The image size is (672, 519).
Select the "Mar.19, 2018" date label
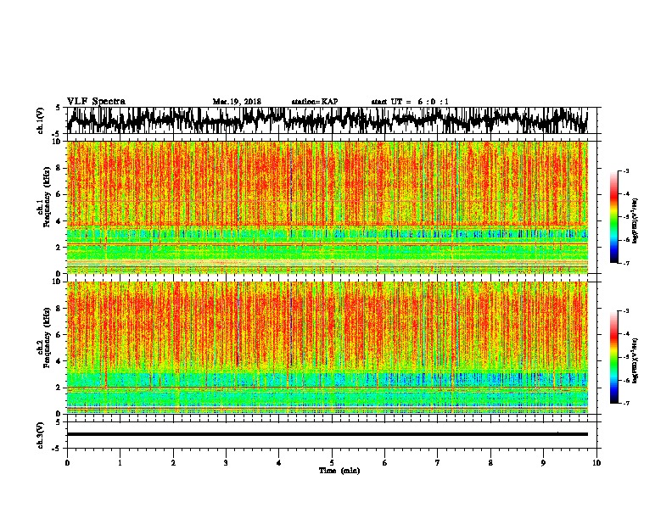pyautogui.click(x=237, y=102)
